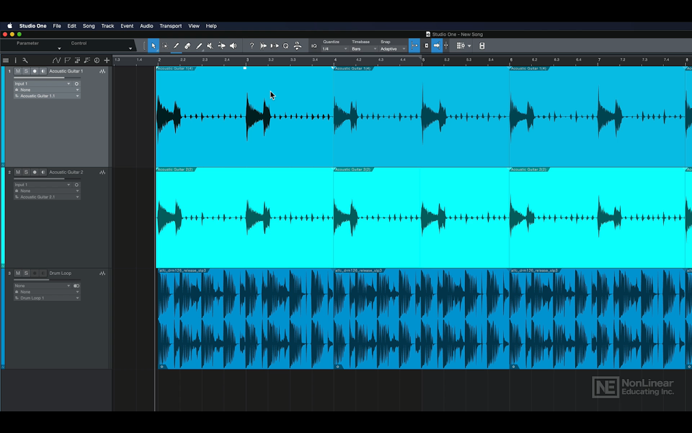Viewport: 692px width, 433px height.
Task: Solo the Acoustic Guitar 1 track
Action: tap(26, 71)
